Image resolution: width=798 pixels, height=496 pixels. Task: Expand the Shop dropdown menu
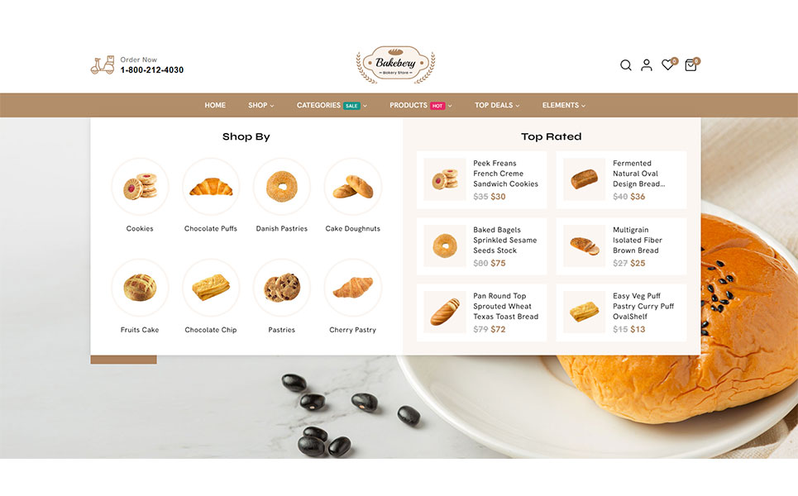click(x=261, y=105)
